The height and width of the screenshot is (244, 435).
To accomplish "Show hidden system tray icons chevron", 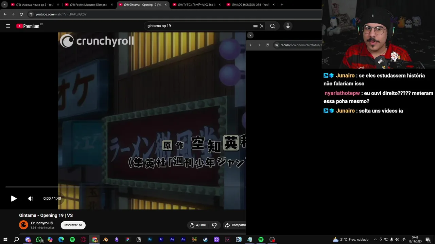I will [375, 240].
